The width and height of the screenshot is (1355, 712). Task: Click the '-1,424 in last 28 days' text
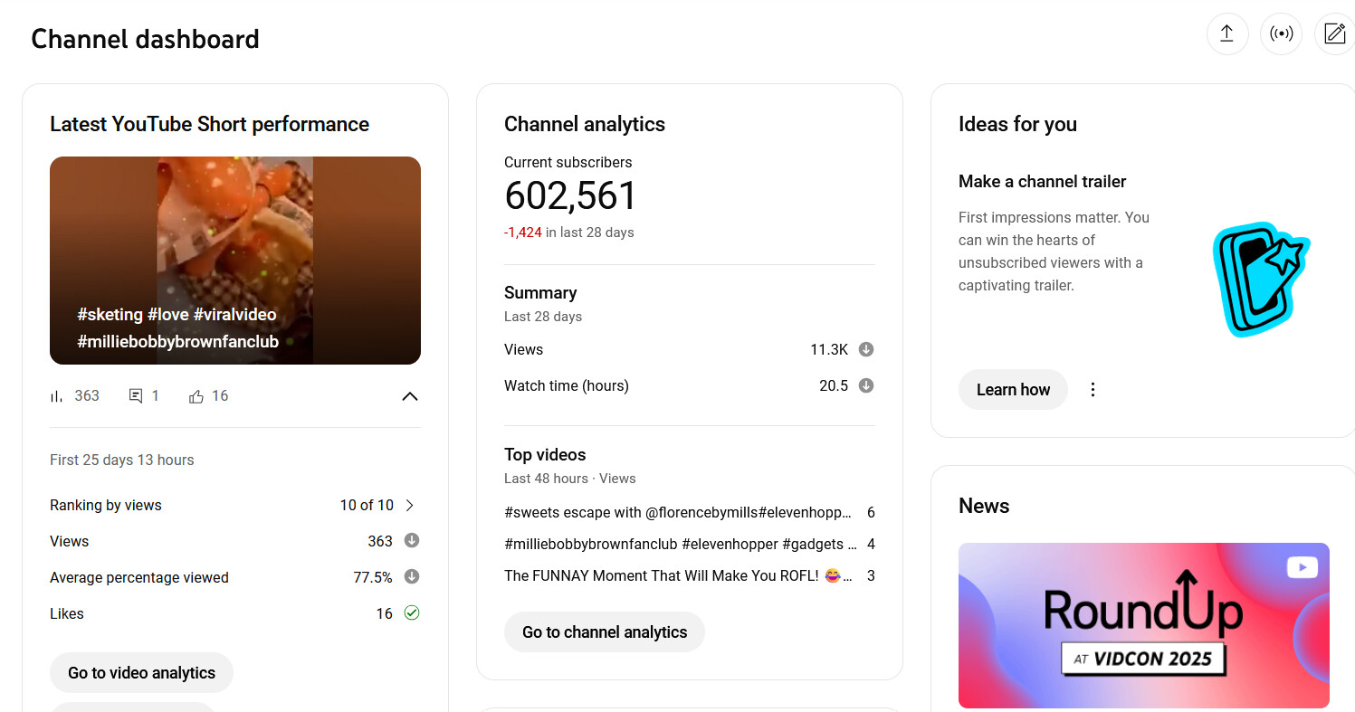[x=569, y=233]
